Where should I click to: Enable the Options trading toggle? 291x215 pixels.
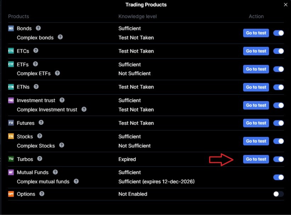278,194
